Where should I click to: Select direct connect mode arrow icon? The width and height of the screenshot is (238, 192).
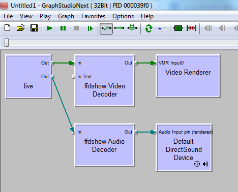tap(120, 28)
